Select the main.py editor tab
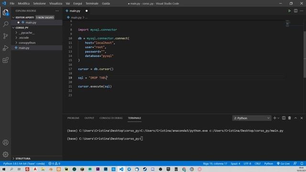The width and height of the screenshot is (306, 172). [x=75, y=11]
